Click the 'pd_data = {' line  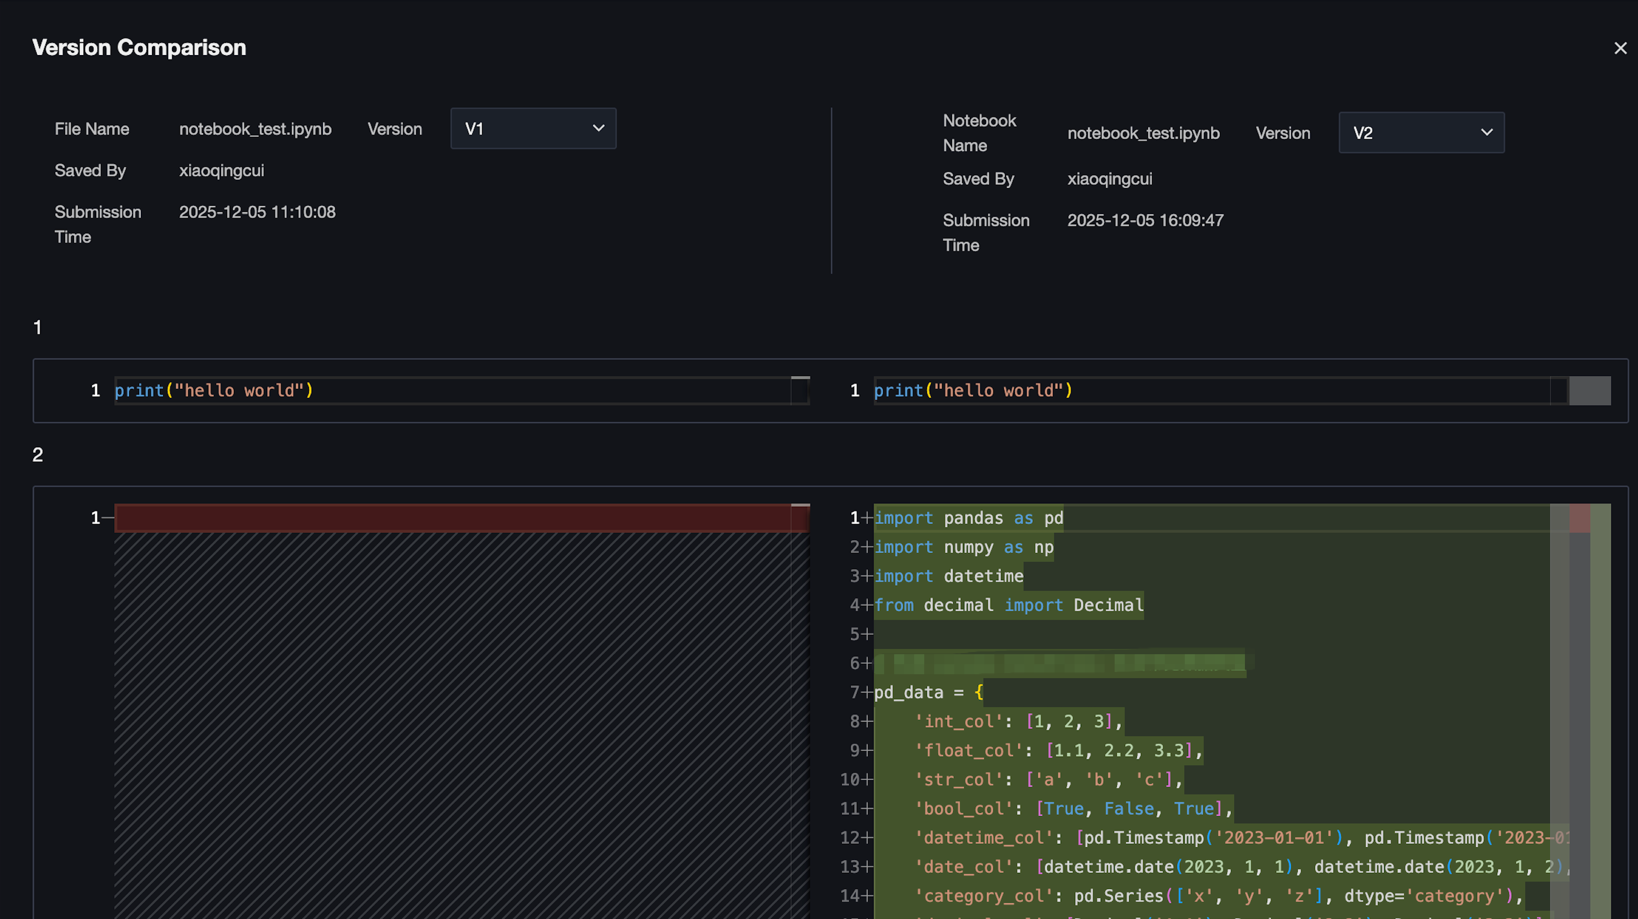point(928,692)
